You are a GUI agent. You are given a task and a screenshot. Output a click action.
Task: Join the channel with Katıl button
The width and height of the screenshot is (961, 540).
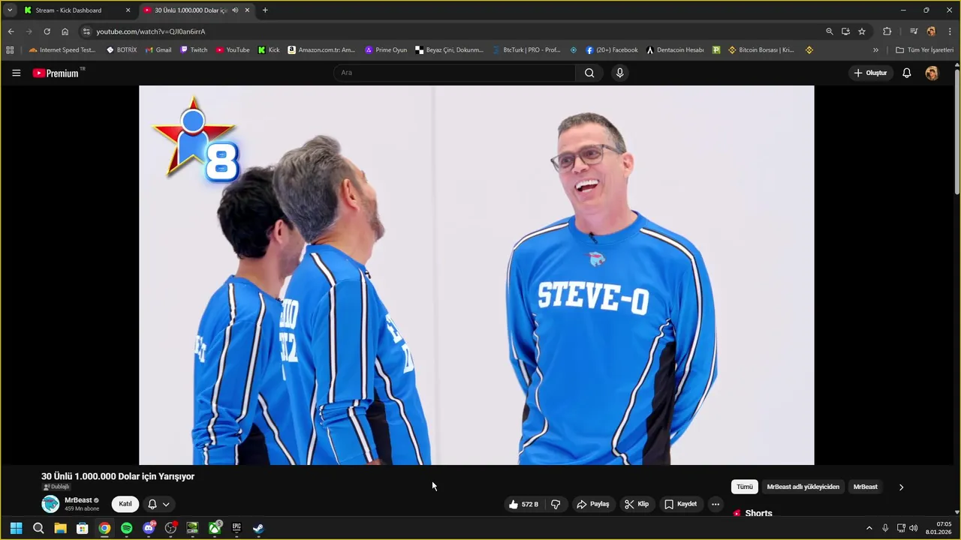(x=125, y=504)
